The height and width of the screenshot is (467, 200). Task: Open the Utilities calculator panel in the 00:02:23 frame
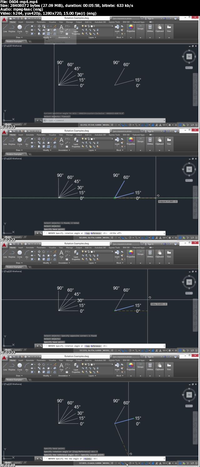point(150,141)
